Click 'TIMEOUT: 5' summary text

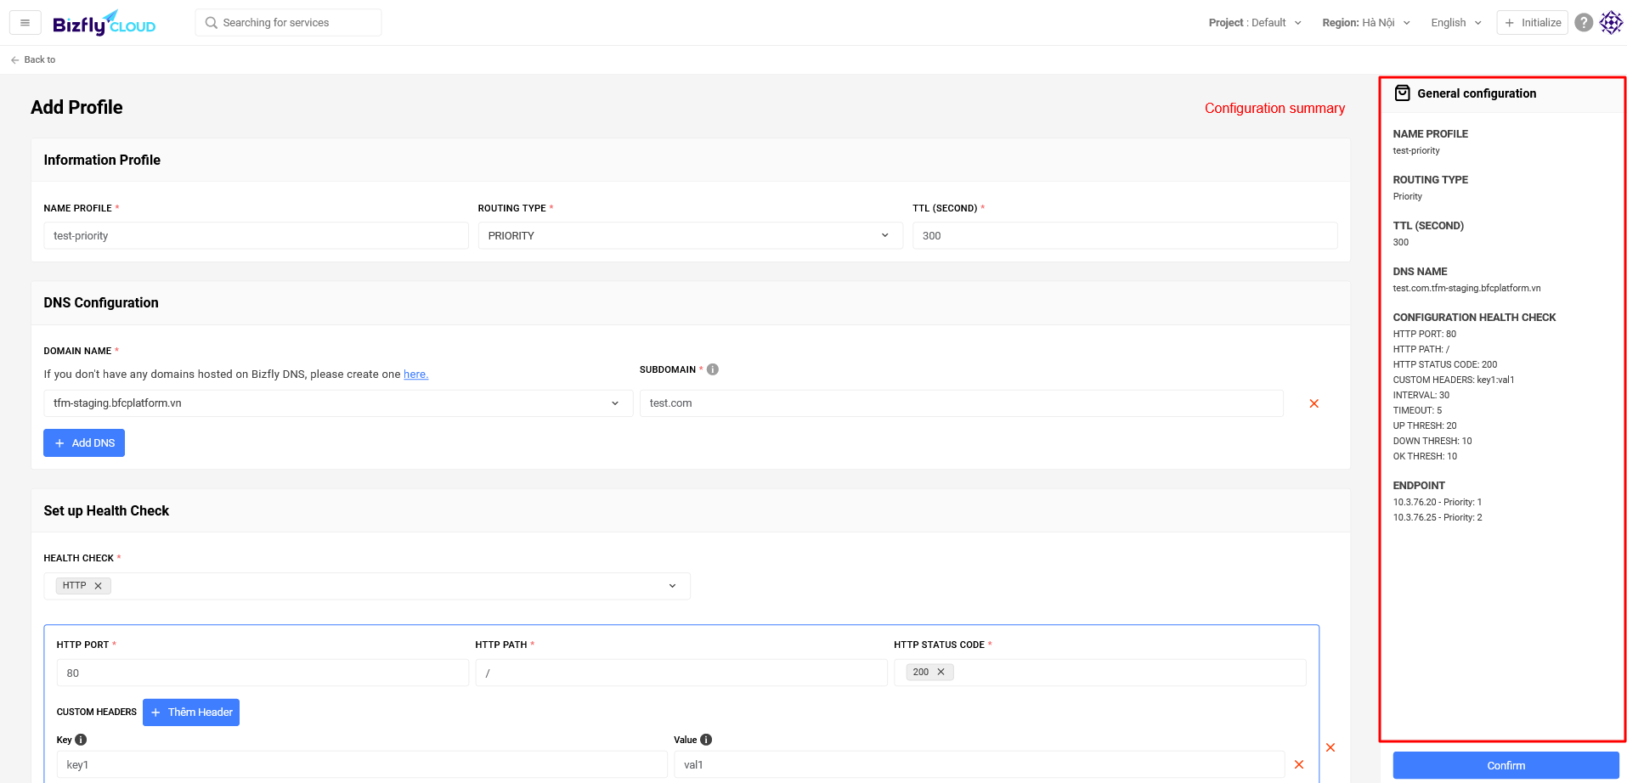(x=1417, y=410)
